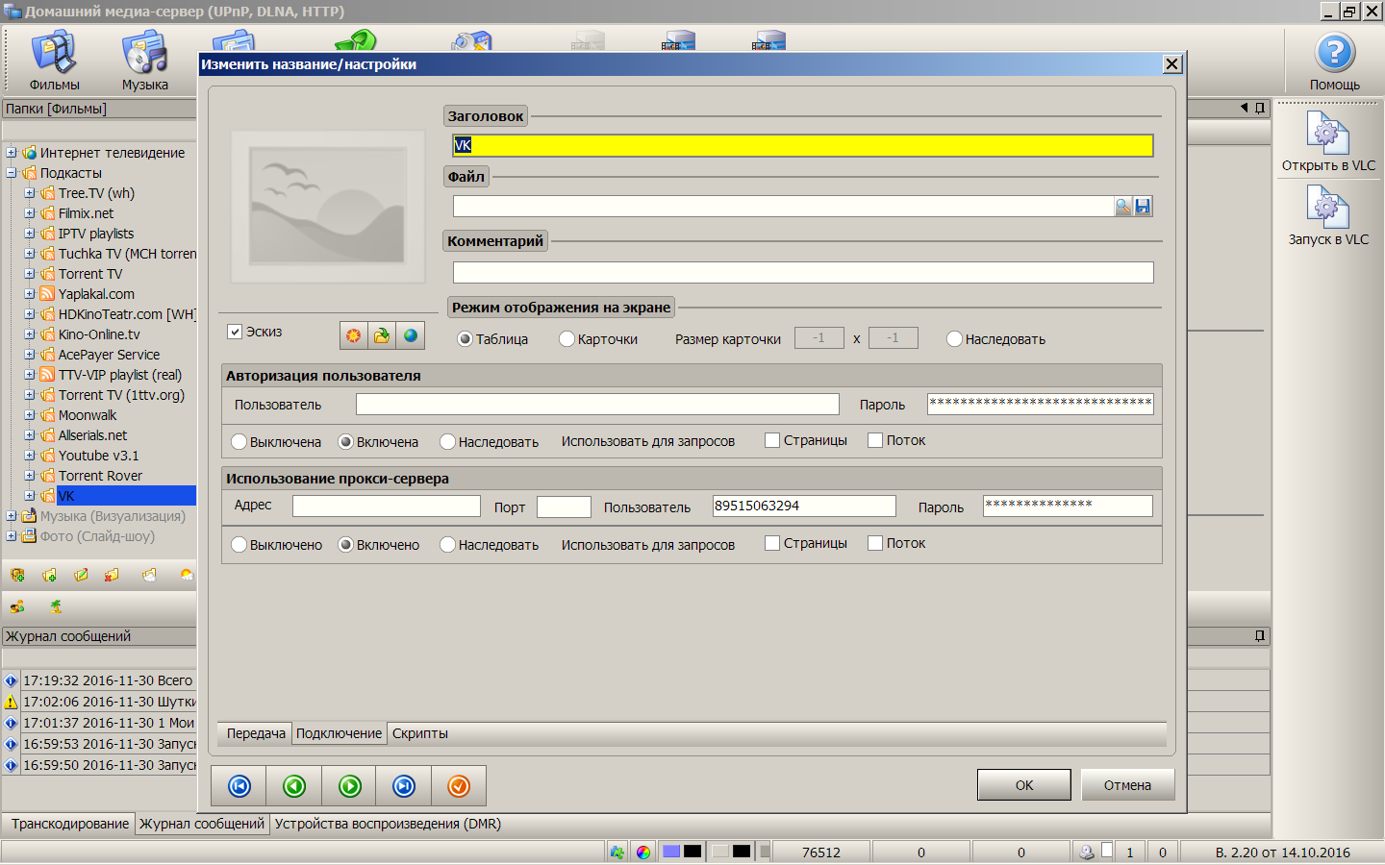The image size is (1385, 865).
Task: Expand the Youtube v3.1 podcast node
Action: 30,456
